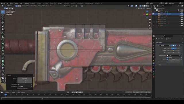Image resolution: width=184 pixels, height=104 pixels.
Task: Open the viewport Options button
Action: (148, 8)
